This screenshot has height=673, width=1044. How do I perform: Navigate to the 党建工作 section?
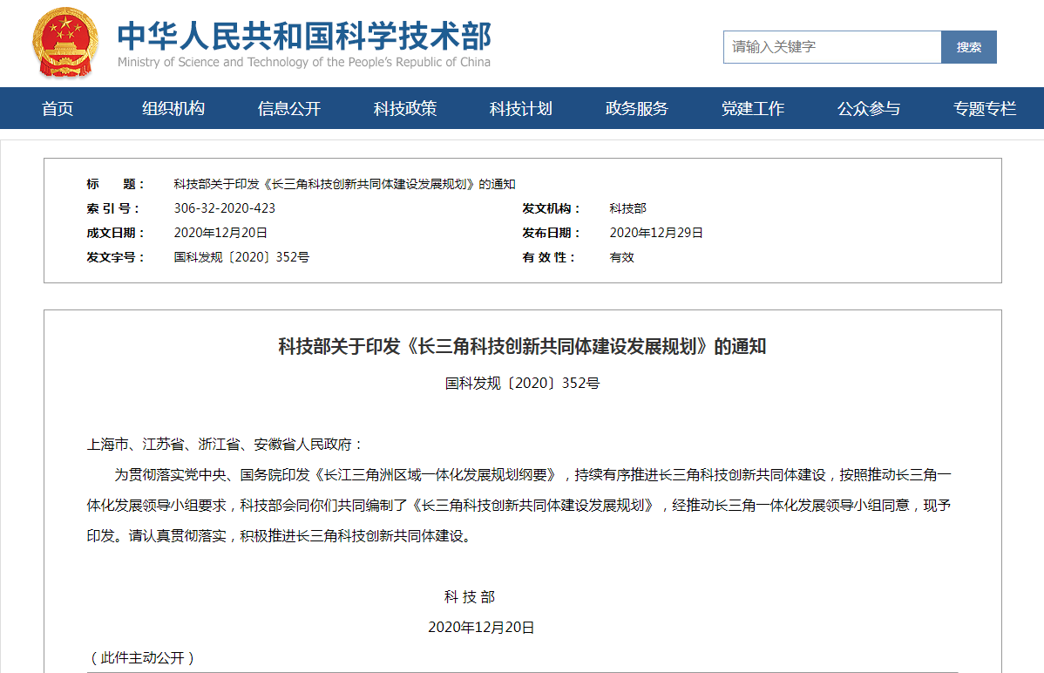point(753,109)
